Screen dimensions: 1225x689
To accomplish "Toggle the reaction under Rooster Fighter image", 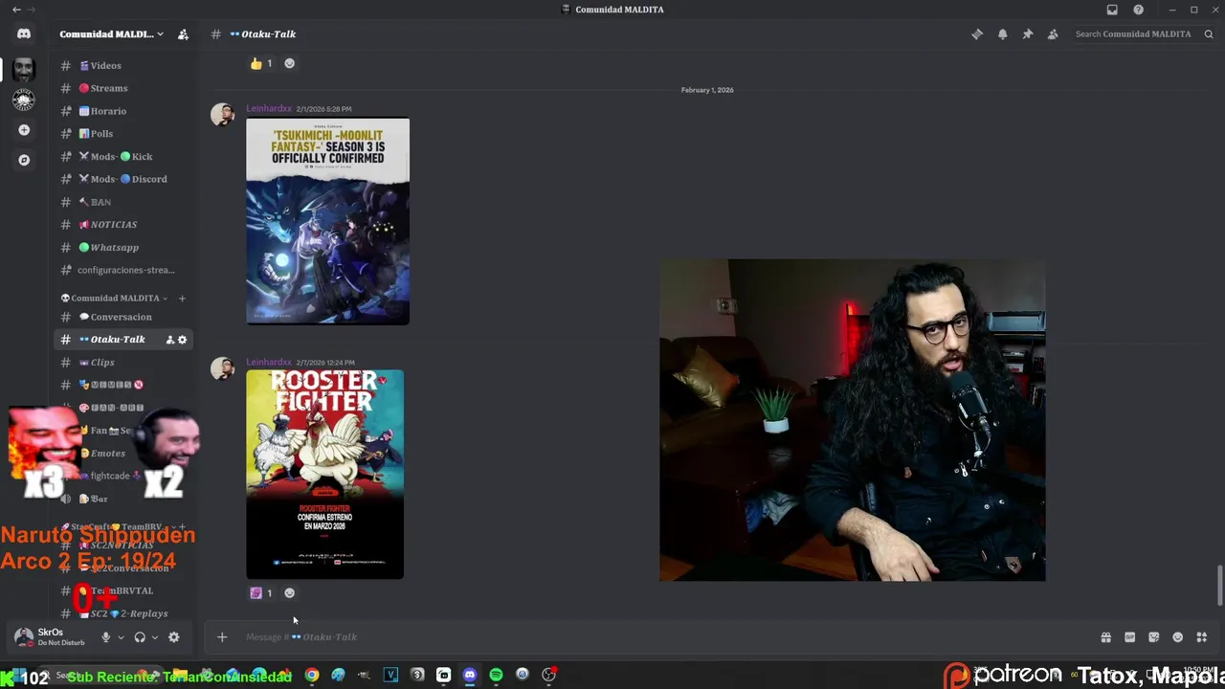I will click(x=261, y=592).
